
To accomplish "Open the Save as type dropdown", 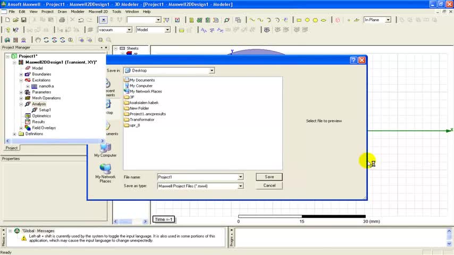I will (x=240, y=186).
